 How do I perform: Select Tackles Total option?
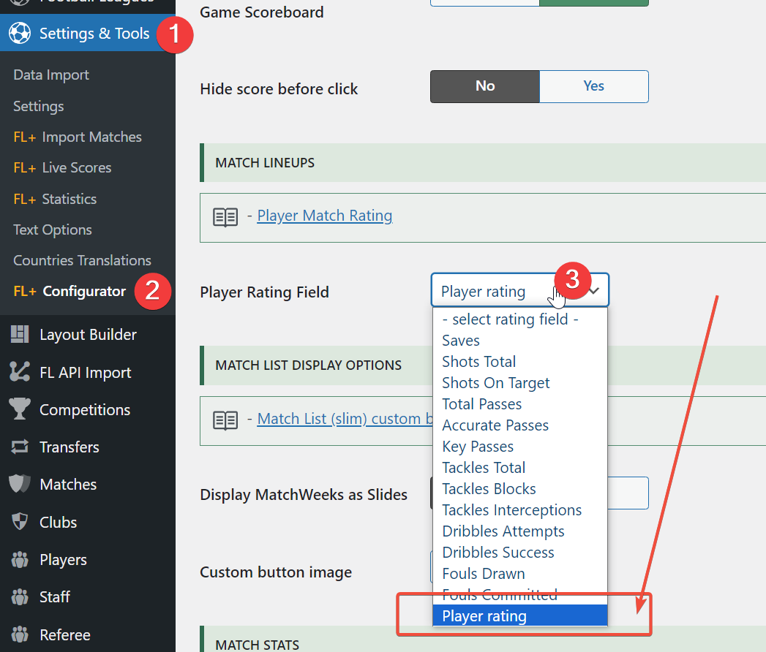519,468
